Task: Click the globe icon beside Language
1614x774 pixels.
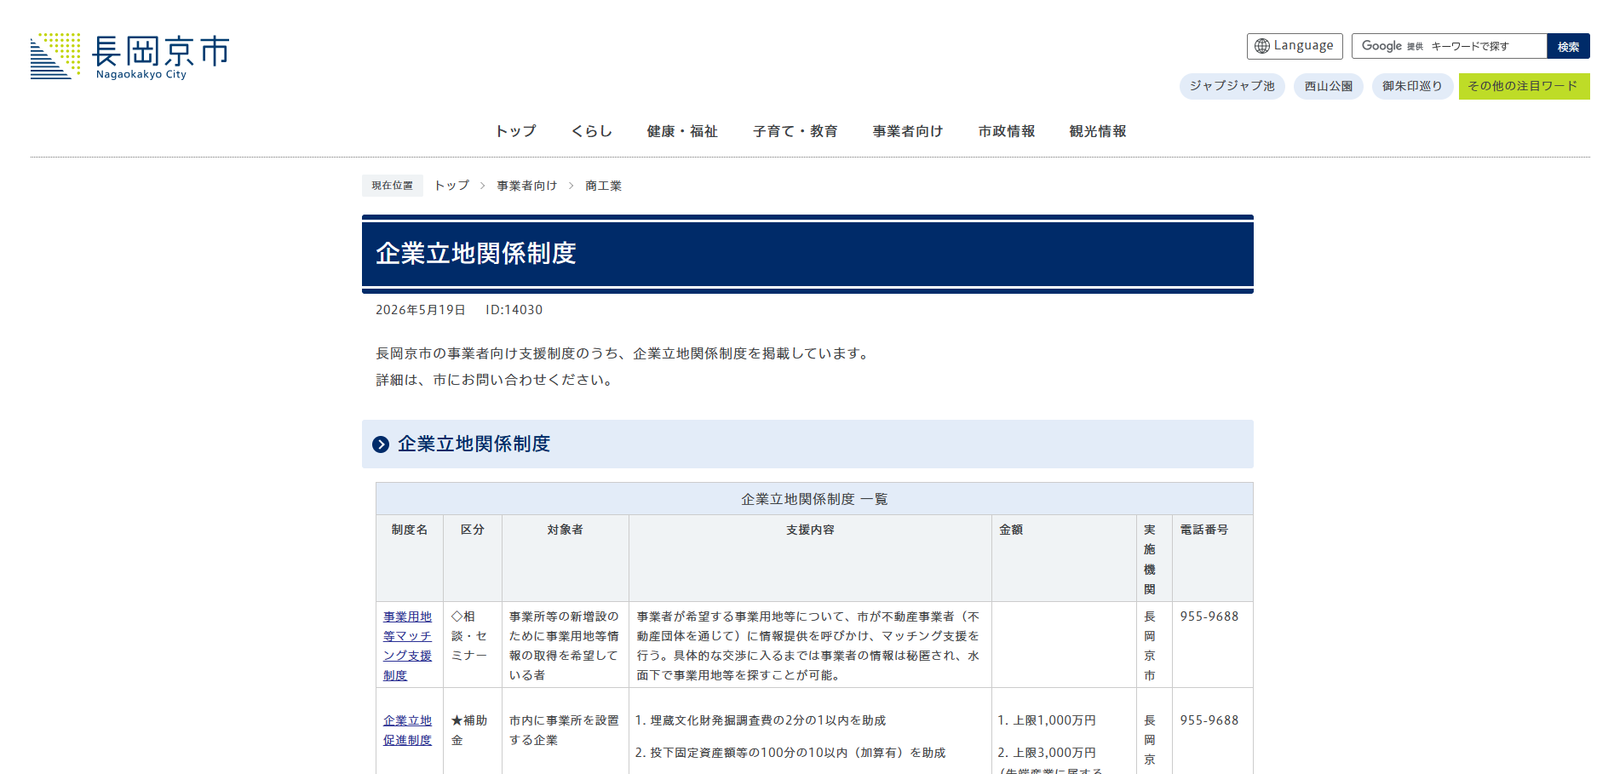Action: click(1262, 46)
